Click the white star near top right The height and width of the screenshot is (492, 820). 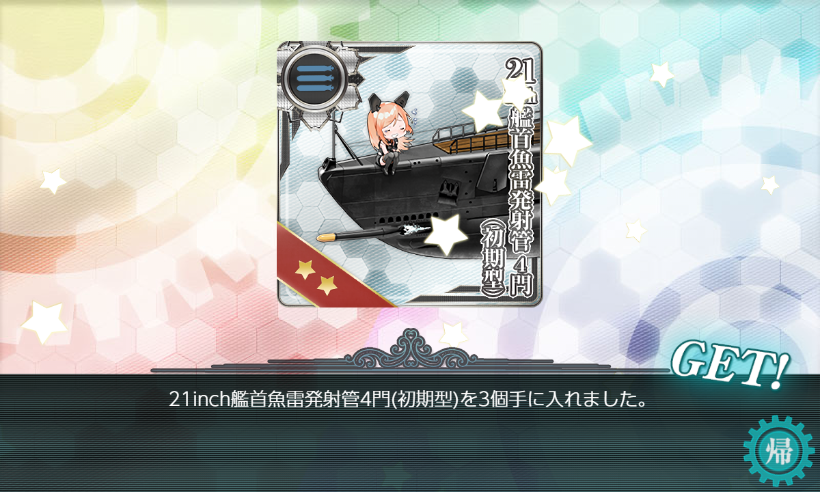(661, 73)
